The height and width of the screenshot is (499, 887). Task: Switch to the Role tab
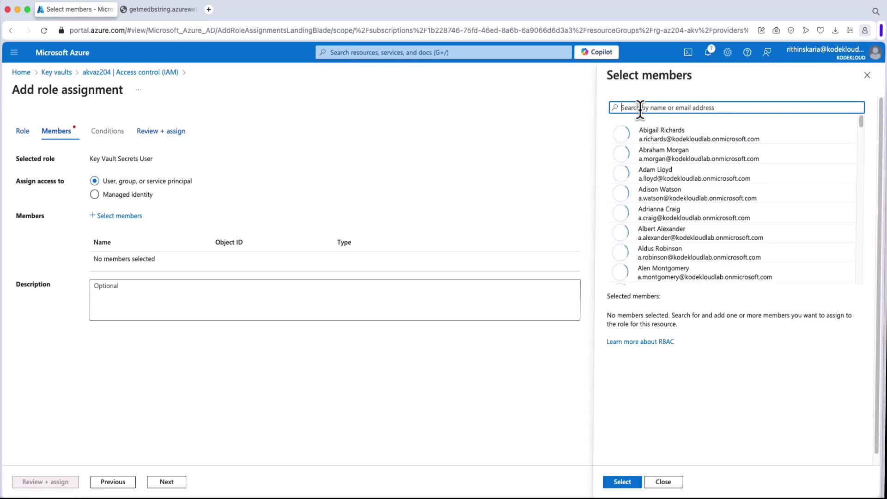point(23,131)
